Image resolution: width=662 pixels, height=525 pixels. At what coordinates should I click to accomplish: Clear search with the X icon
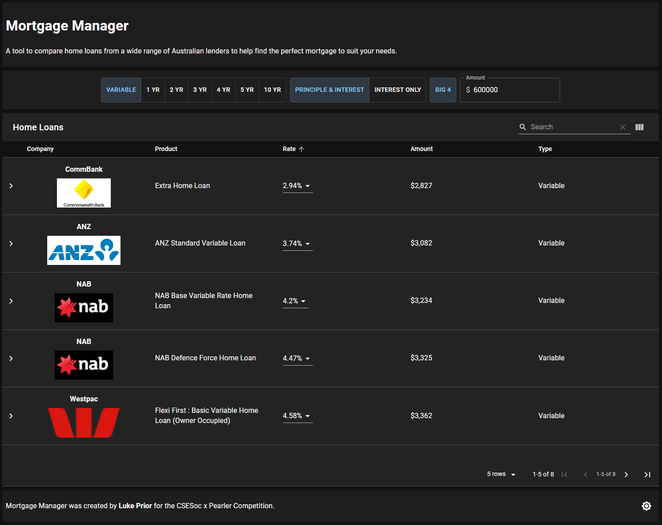pyautogui.click(x=623, y=127)
